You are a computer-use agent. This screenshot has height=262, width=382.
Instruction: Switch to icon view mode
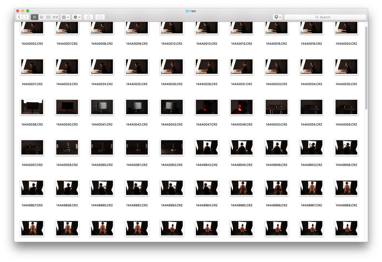point(34,17)
